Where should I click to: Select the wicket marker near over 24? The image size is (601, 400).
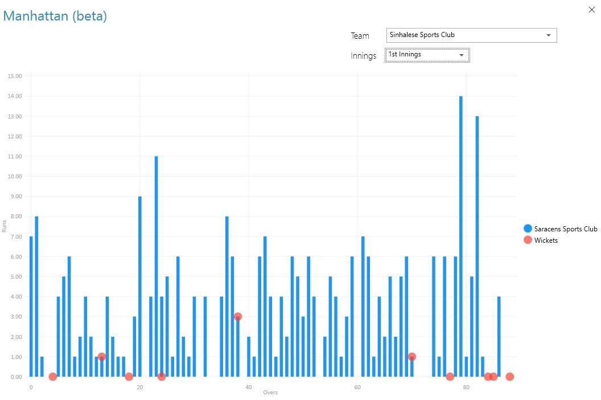pyautogui.click(x=162, y=377)
